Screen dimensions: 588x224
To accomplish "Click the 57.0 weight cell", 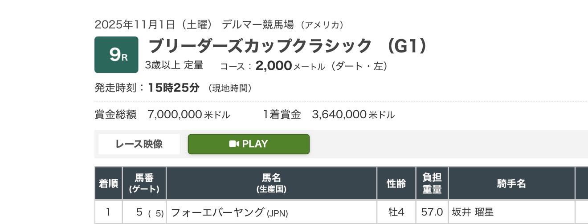I will pyautogui.click(x=432, y=212).
